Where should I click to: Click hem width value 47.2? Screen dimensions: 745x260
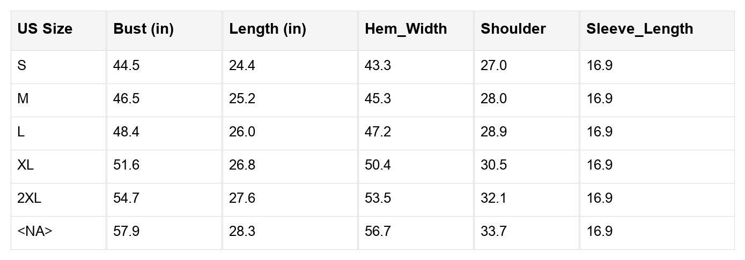(x=378, y=132)
